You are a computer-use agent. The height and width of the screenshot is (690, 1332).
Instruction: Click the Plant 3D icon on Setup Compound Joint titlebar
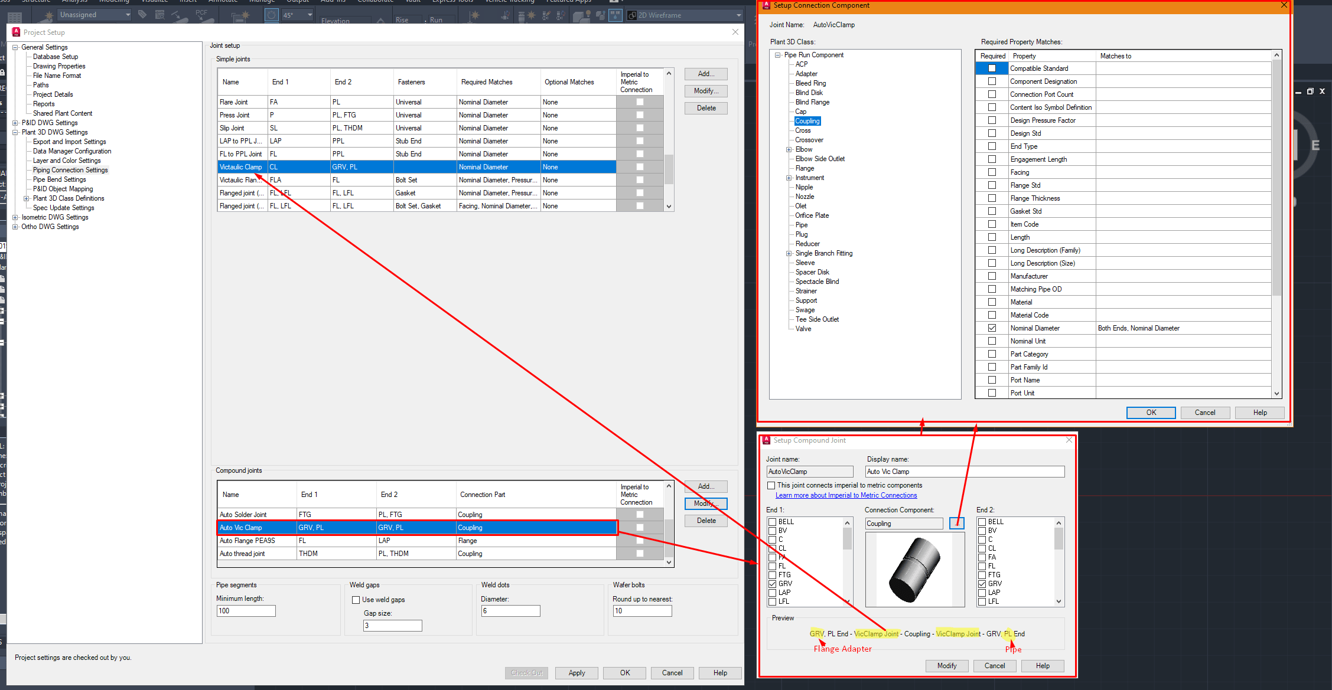click(x=766, y=440)
